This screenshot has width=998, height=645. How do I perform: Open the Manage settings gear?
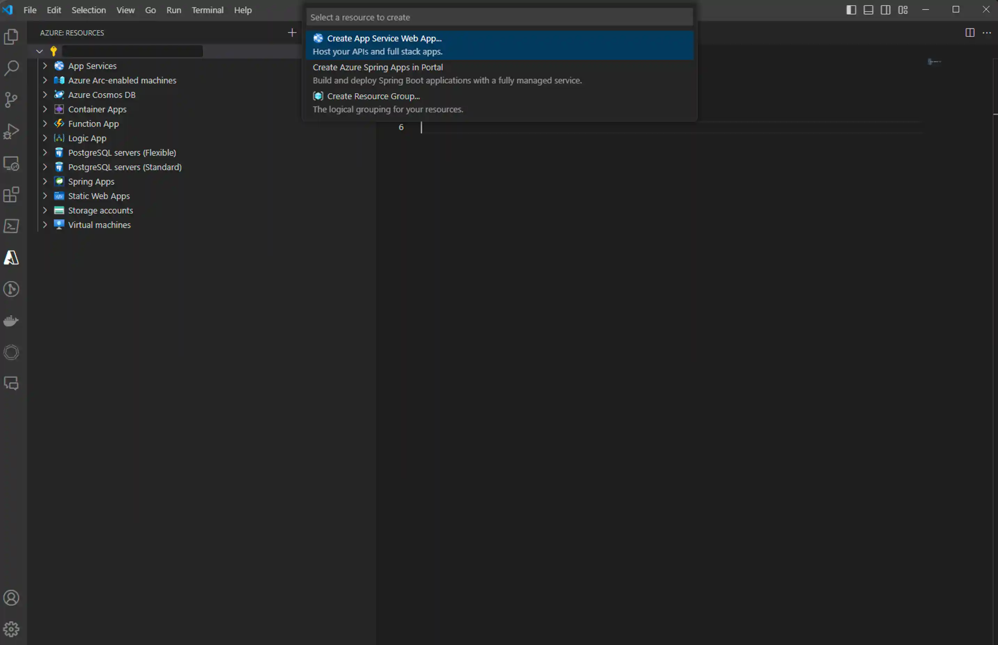click(11, 629)
